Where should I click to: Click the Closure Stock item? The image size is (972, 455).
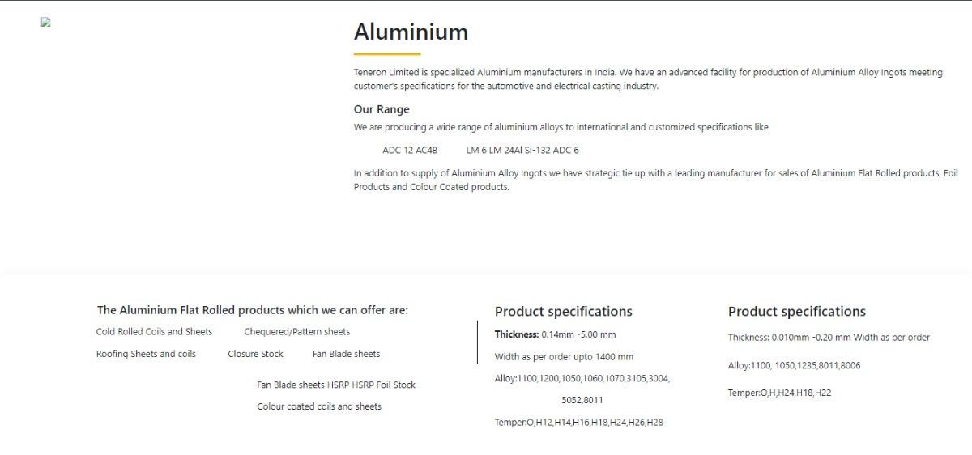[x=255, y=354]
